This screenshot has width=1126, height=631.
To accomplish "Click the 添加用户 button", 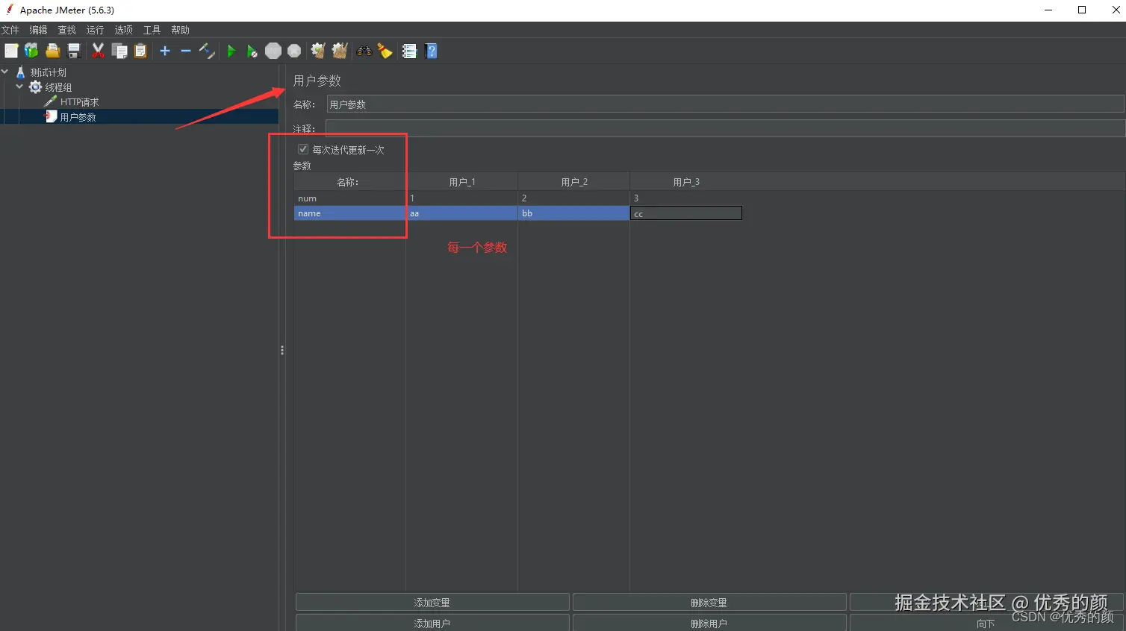I will pos(432,623).
